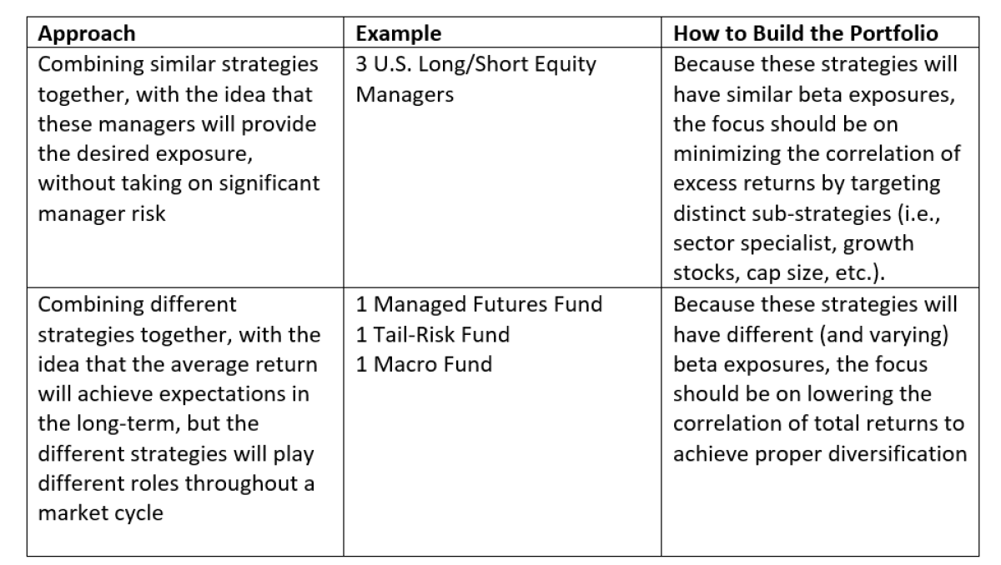Click "minimizing the correlation of" line
Screen dimensions: 1001x565
pyautogui.click(x=817, y=154)
